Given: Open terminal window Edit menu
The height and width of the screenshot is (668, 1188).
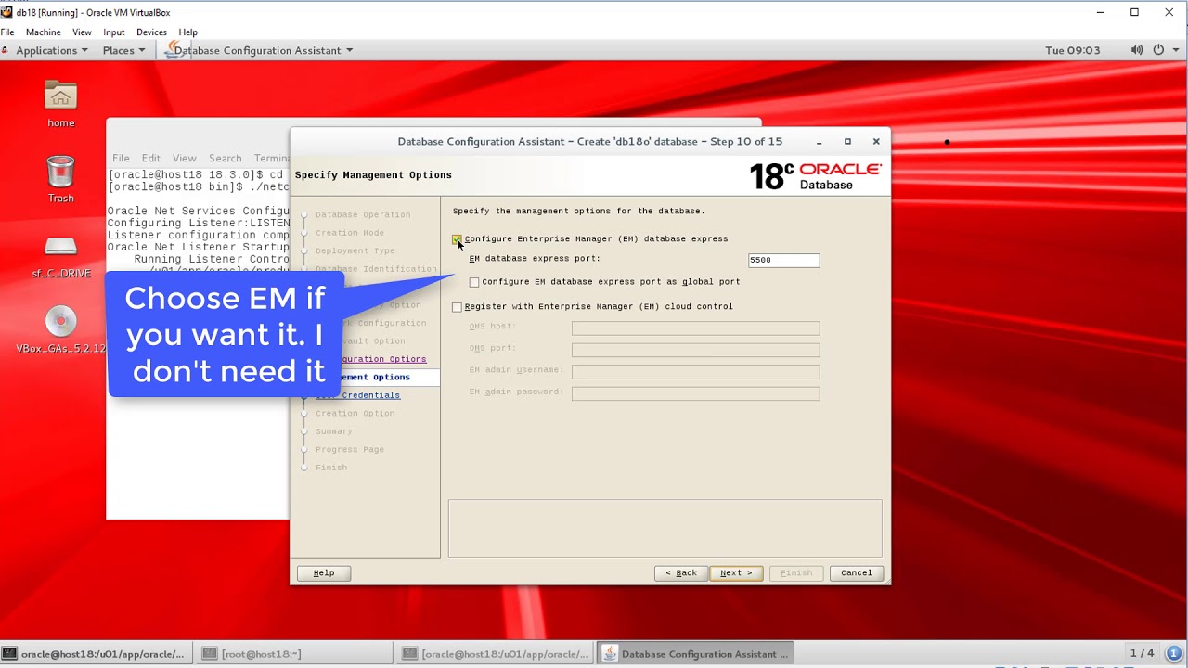Looking at the screenshot, I should click(x=151, y=158).
